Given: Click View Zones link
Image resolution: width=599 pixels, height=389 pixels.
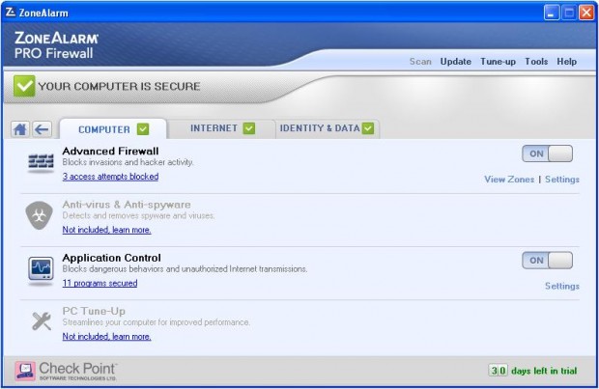Looking at the screenshot, I should coord(509,180).
